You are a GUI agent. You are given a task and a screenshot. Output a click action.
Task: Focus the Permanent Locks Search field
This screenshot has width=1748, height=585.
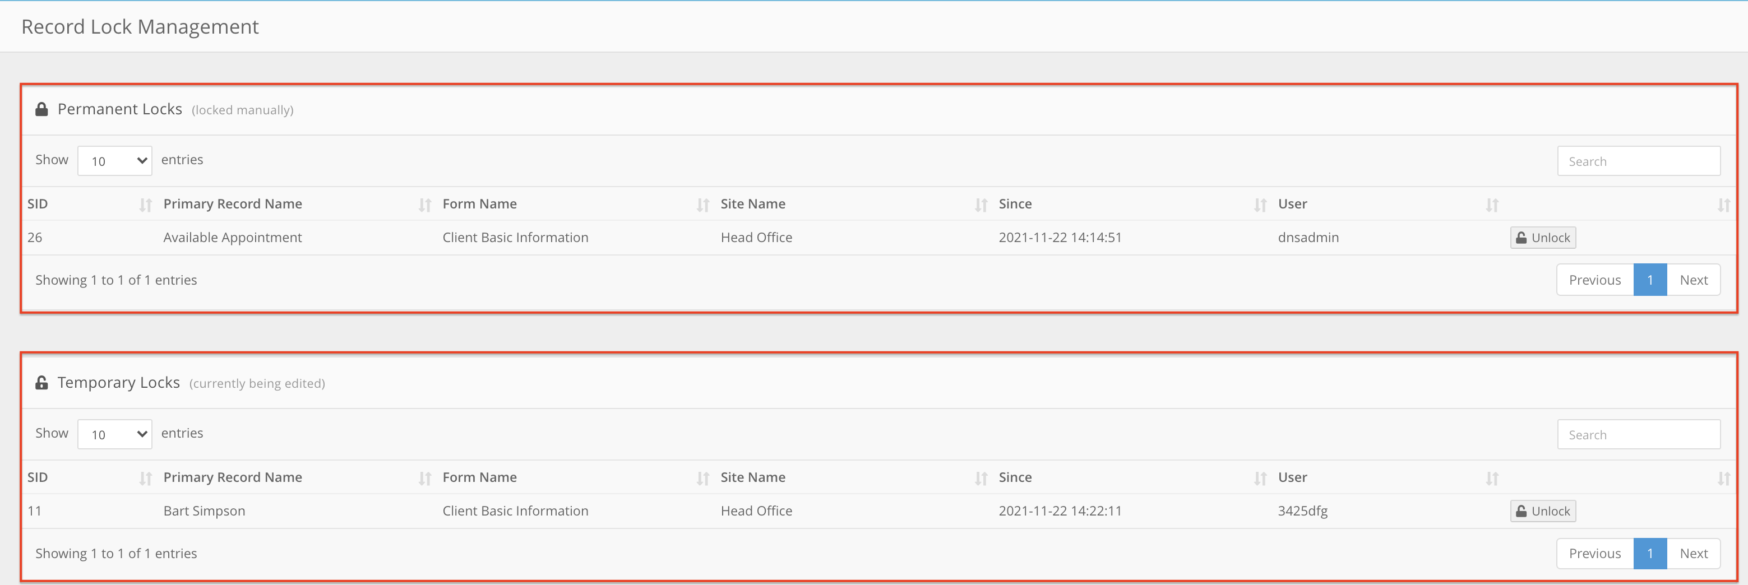point(1638,161)
